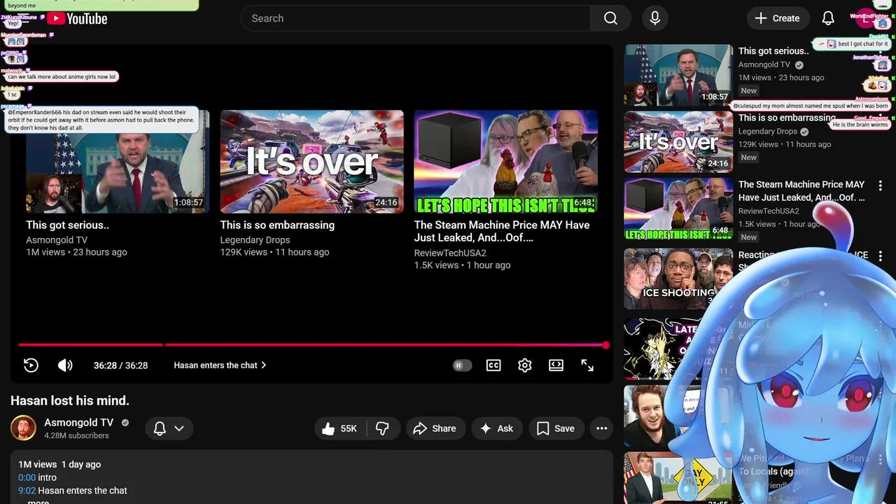Open the notifications bell

pyautogui.click(x=828, y=18)
